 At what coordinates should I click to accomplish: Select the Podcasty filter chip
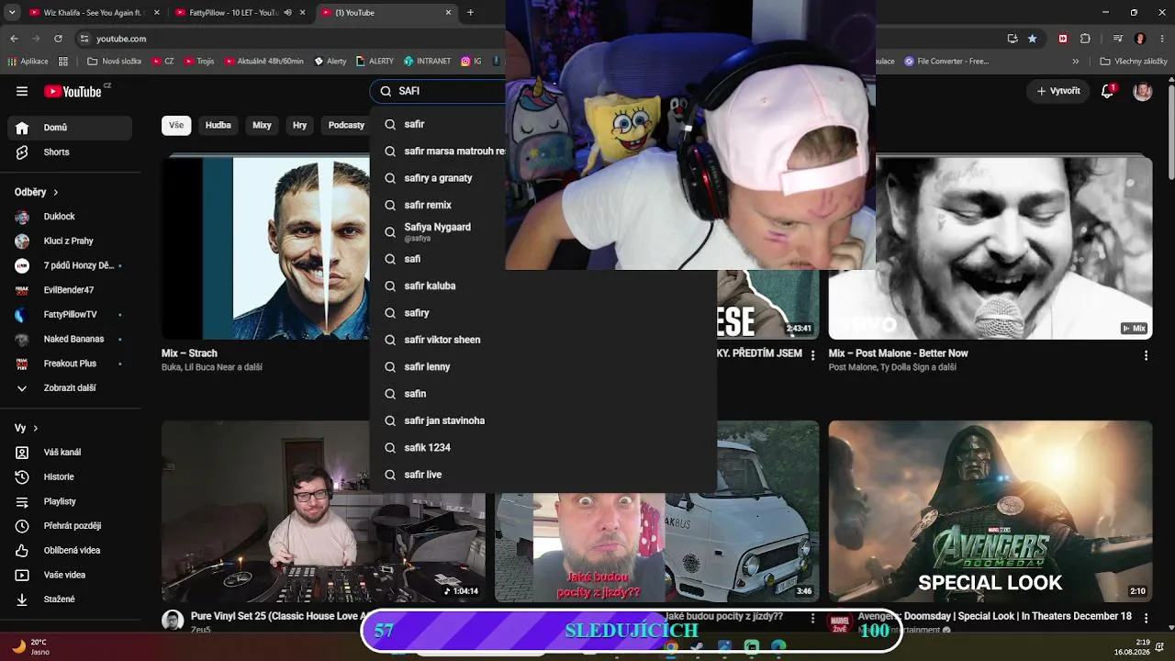(x=346, y=125)
